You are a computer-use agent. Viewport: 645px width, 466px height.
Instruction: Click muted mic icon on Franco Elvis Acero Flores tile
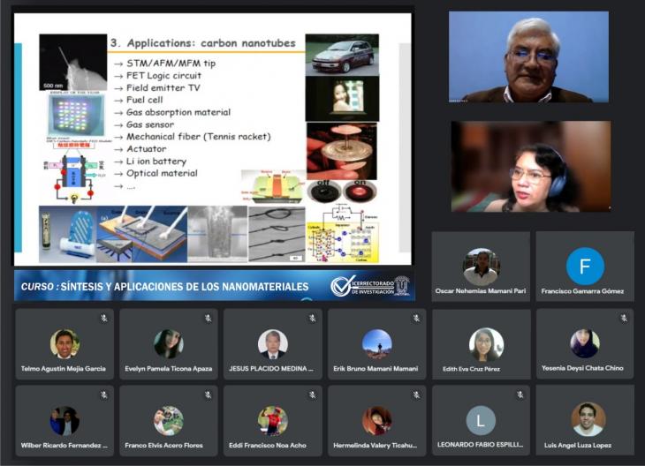tap(209, 395)
